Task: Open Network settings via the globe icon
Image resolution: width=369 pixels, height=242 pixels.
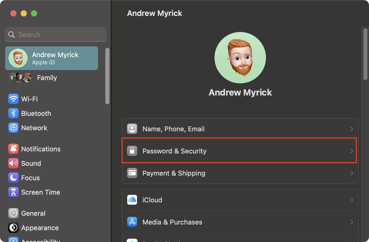Action: tap(13, 128)
